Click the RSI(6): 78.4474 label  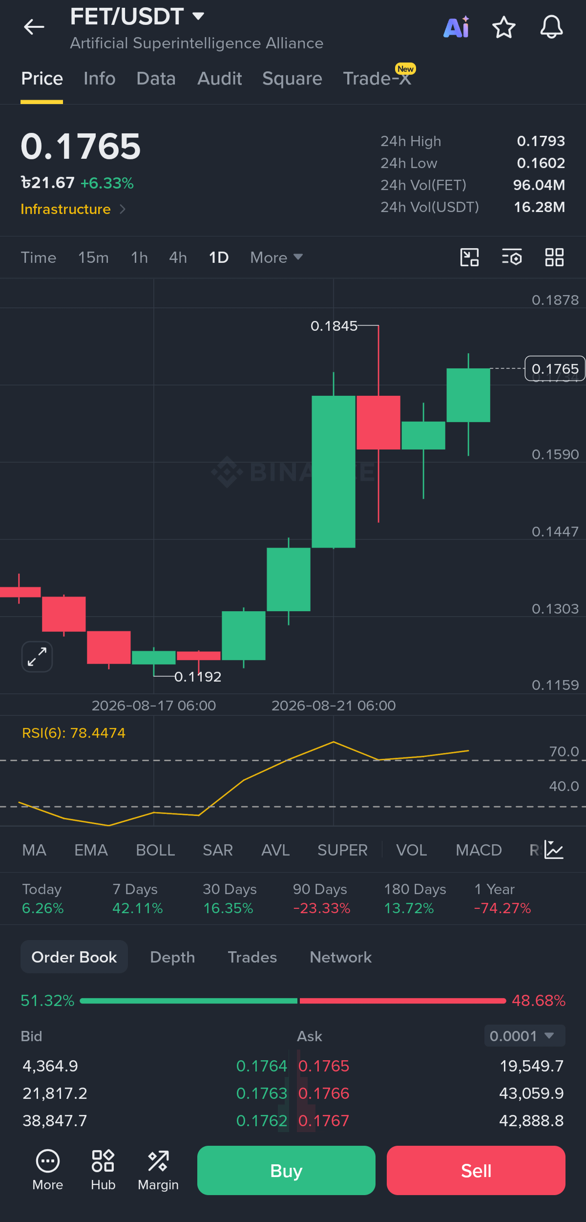click(x=74, y=733)
